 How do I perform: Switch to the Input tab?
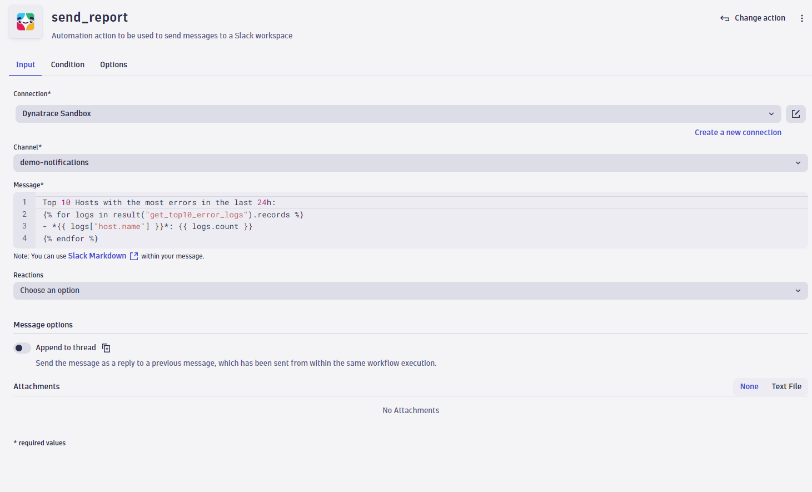coord(26,65)
